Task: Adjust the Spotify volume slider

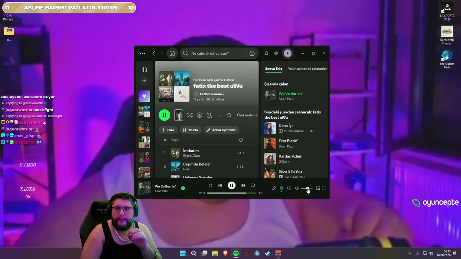Action: 307,188
